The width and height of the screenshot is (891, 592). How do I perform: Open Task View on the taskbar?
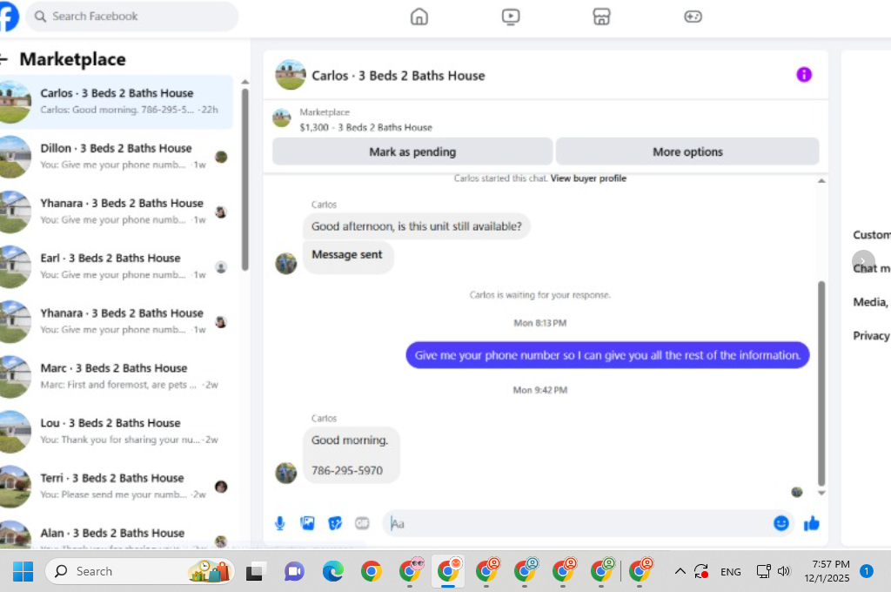pos(254,571)
